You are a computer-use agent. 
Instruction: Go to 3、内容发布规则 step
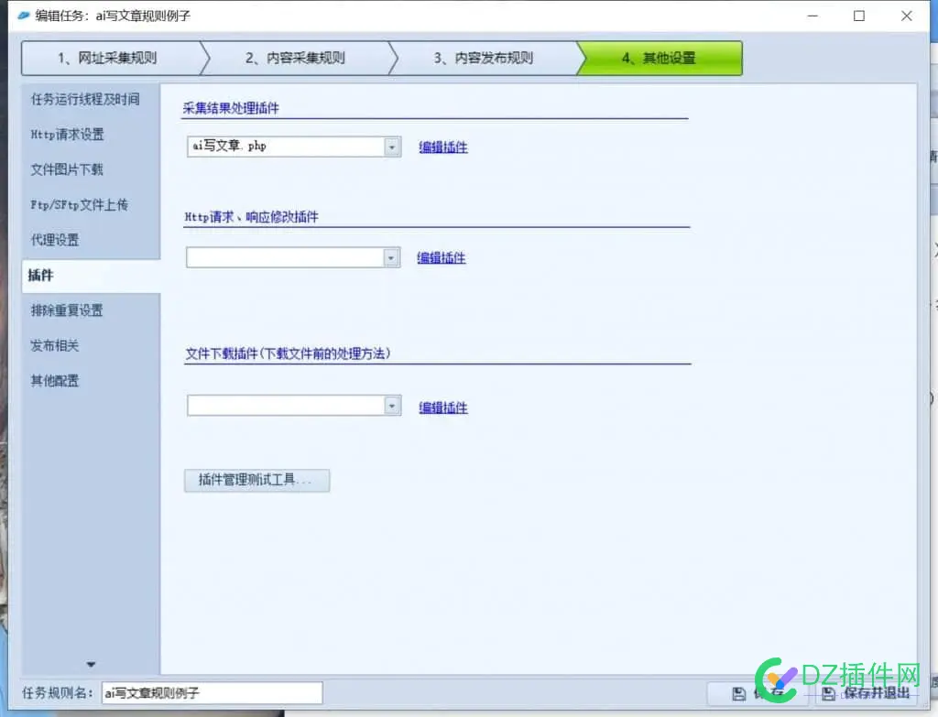pyautogui.click(x=484, y=58)
